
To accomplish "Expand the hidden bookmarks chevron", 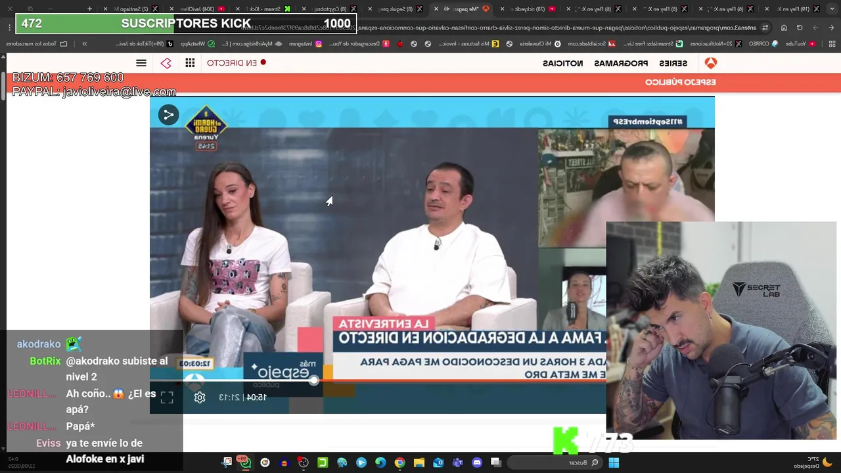I will pos(85,44).
